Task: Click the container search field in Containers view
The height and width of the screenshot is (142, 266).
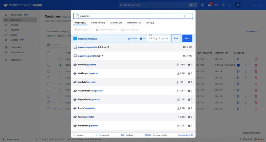Action: pos(58,45)
